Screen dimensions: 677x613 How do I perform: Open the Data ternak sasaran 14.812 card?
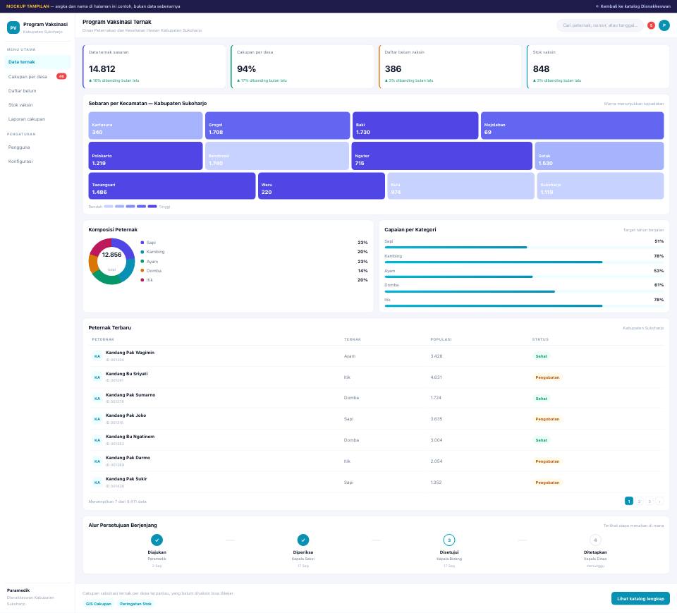coord(154,66)
